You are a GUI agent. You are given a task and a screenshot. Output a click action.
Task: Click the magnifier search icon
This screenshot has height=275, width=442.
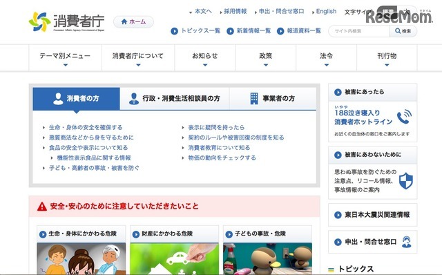pos(398,31)
